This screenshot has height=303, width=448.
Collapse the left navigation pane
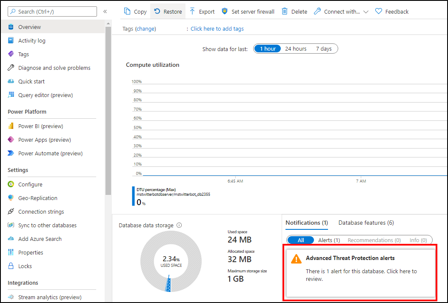click(x=106, y=11)
